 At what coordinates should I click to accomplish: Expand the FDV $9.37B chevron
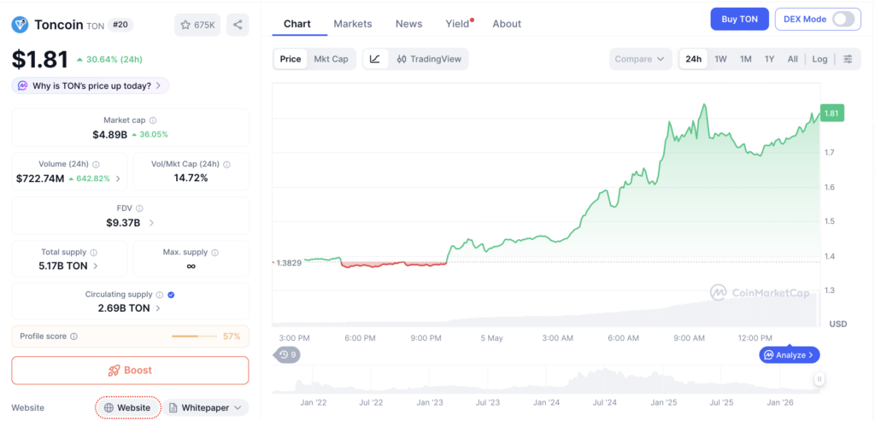coord(150,223)
